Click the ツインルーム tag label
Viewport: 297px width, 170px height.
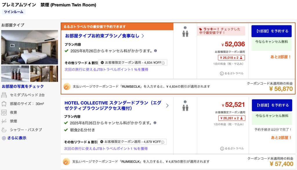[x=14, y=12]
